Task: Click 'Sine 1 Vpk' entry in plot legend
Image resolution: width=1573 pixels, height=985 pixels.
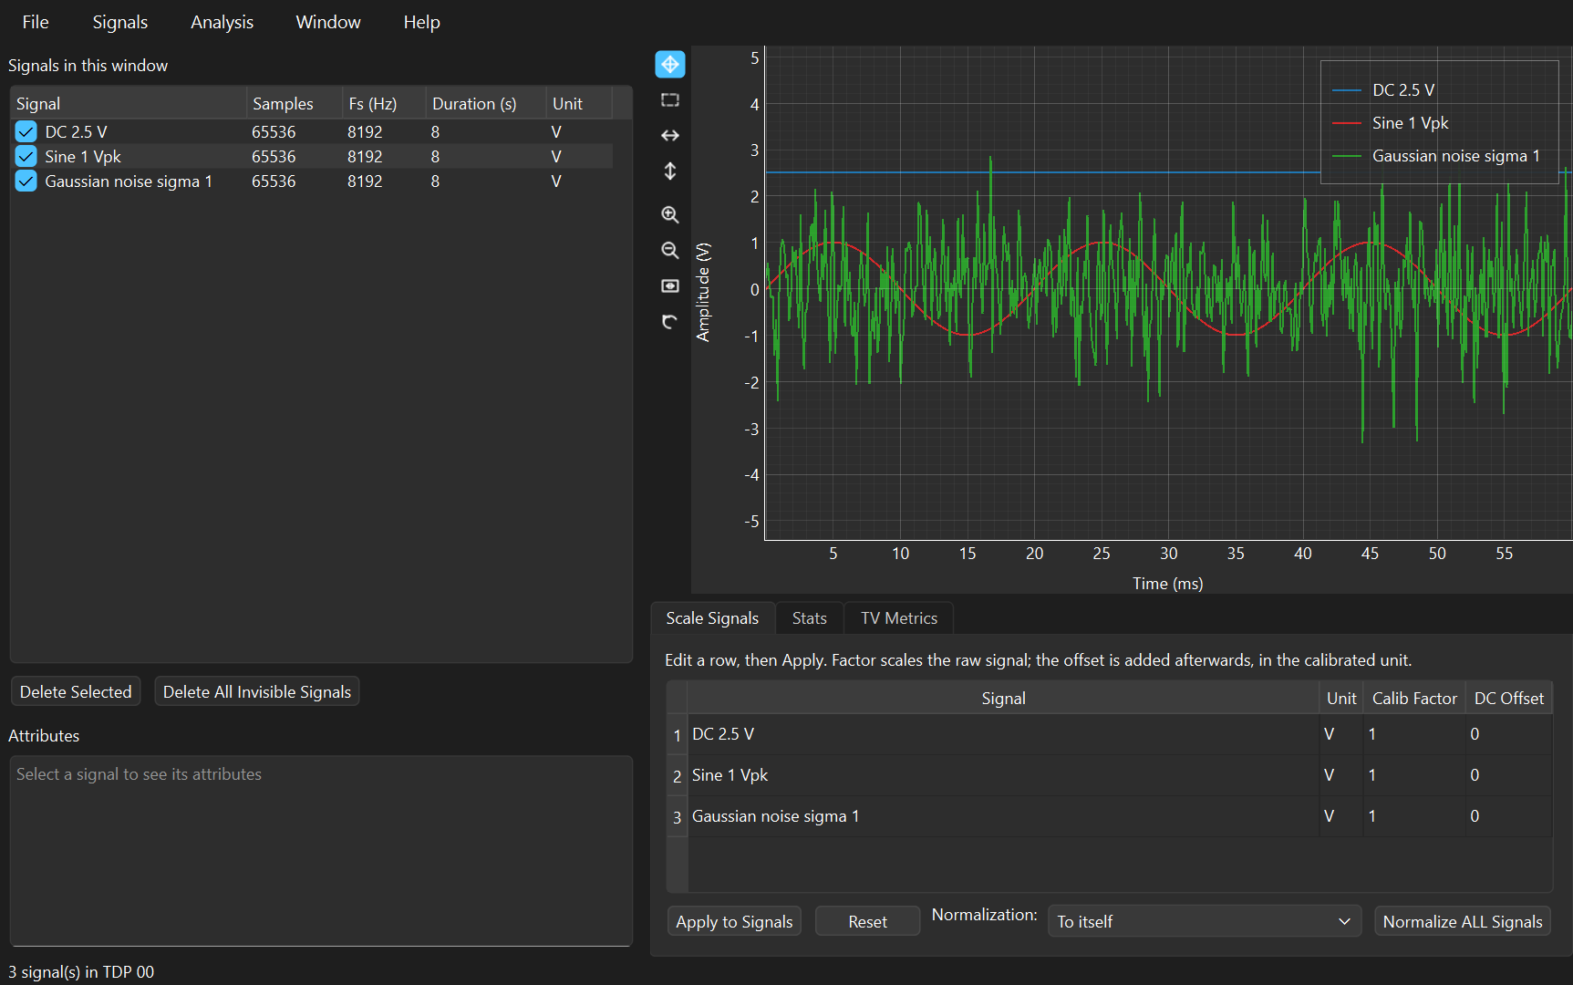Action: tap(1410, 123)
